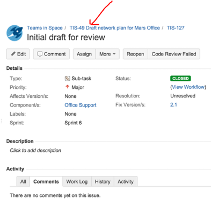Click the green CLOSED status badge
This screenshot has height=205, width=211.
point(180,79)
